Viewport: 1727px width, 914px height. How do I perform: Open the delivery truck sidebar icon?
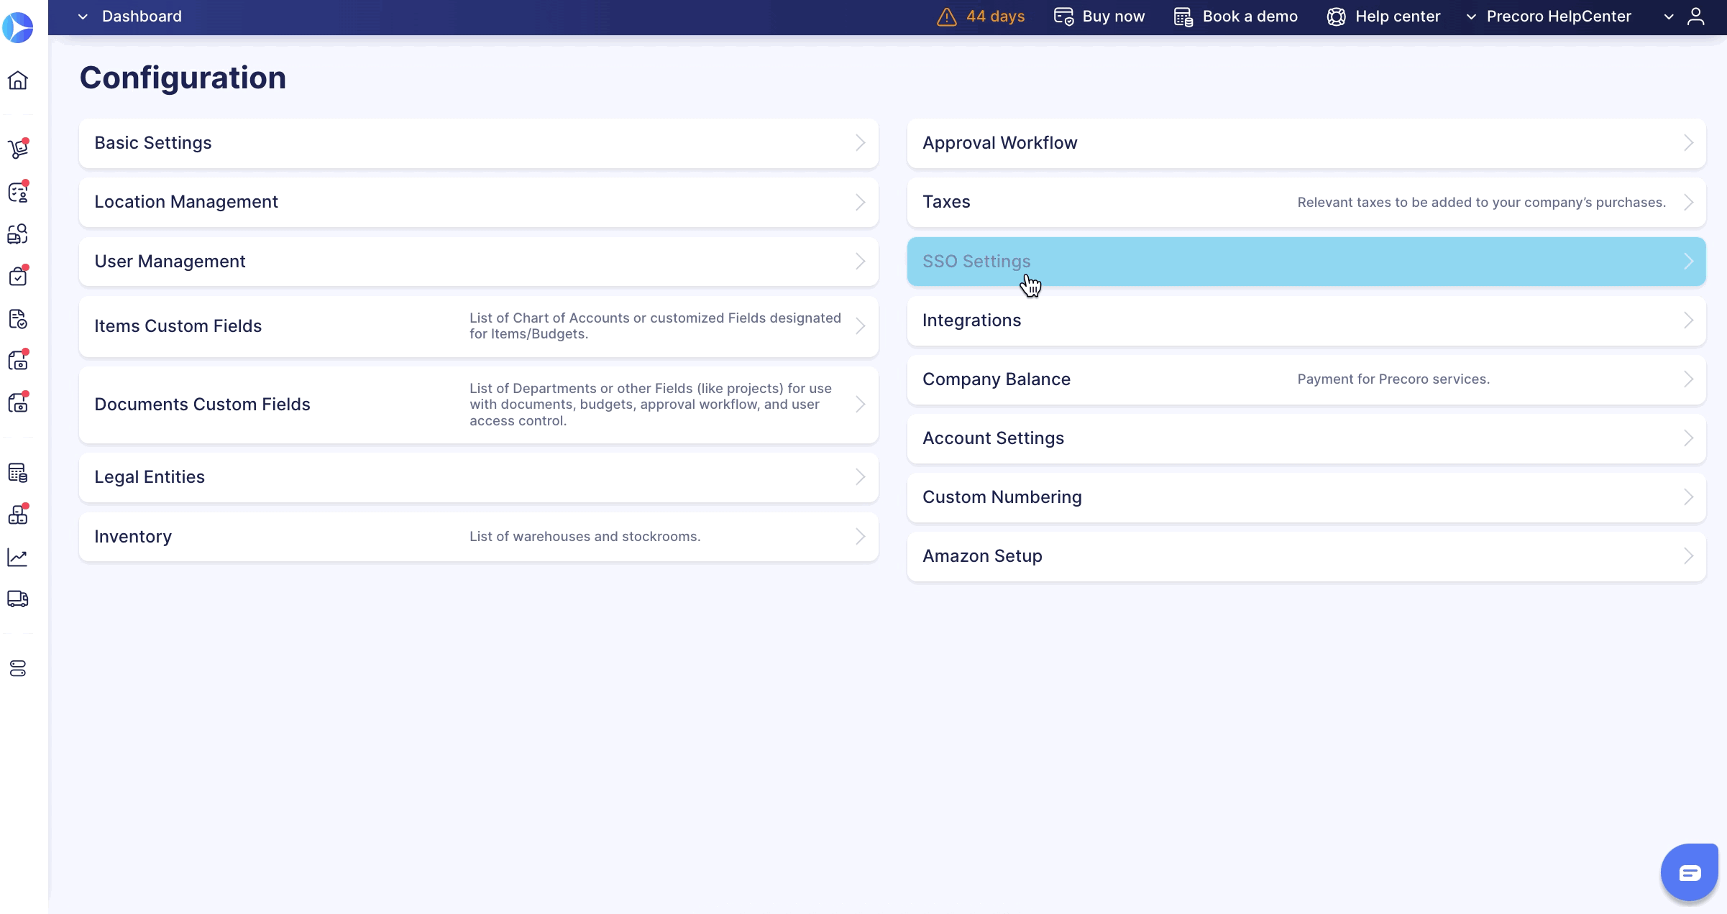(x=18, y=599)
